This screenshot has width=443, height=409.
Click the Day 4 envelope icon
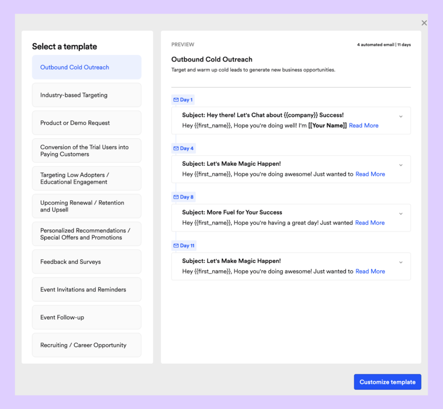(176, 148)
